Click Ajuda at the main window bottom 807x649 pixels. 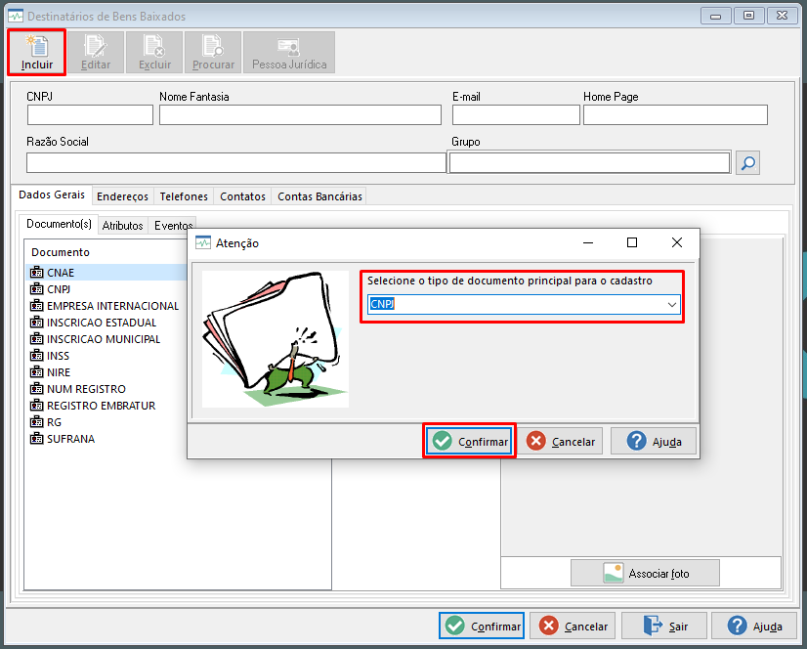pyautogui.click(x=754, y=626)
